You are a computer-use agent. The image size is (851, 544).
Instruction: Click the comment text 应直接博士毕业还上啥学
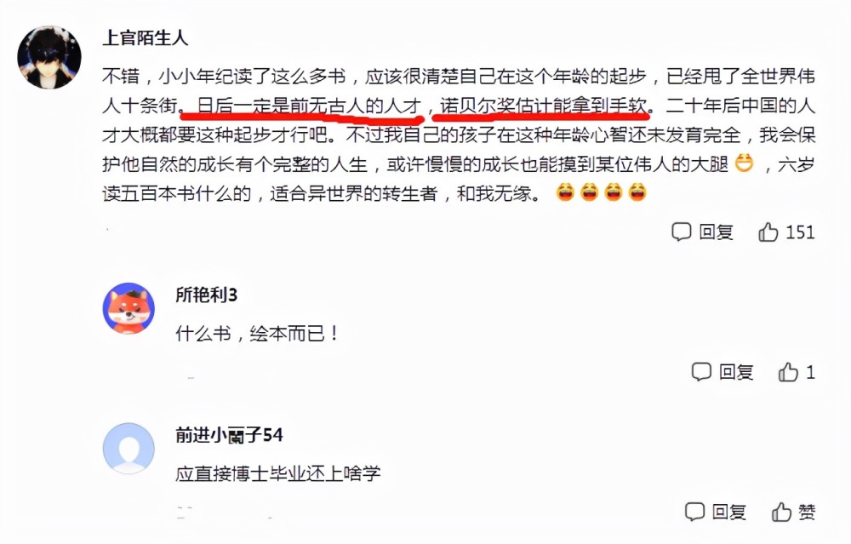[278, 473]
